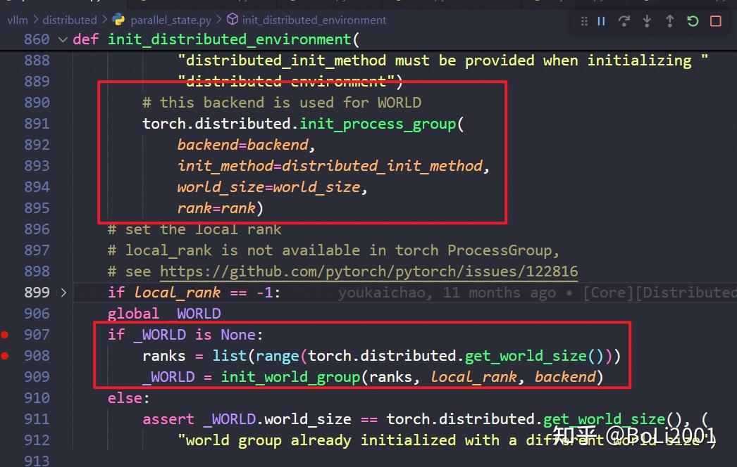Screen dimensions: 737x467
Task: Grab the debug toolbar drag handle
Action: (584, 21)
